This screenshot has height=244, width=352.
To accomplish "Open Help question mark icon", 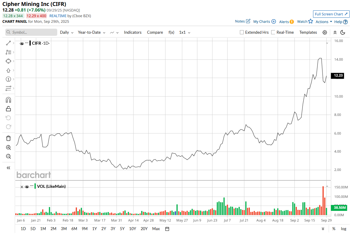I will tap(346, 22).
